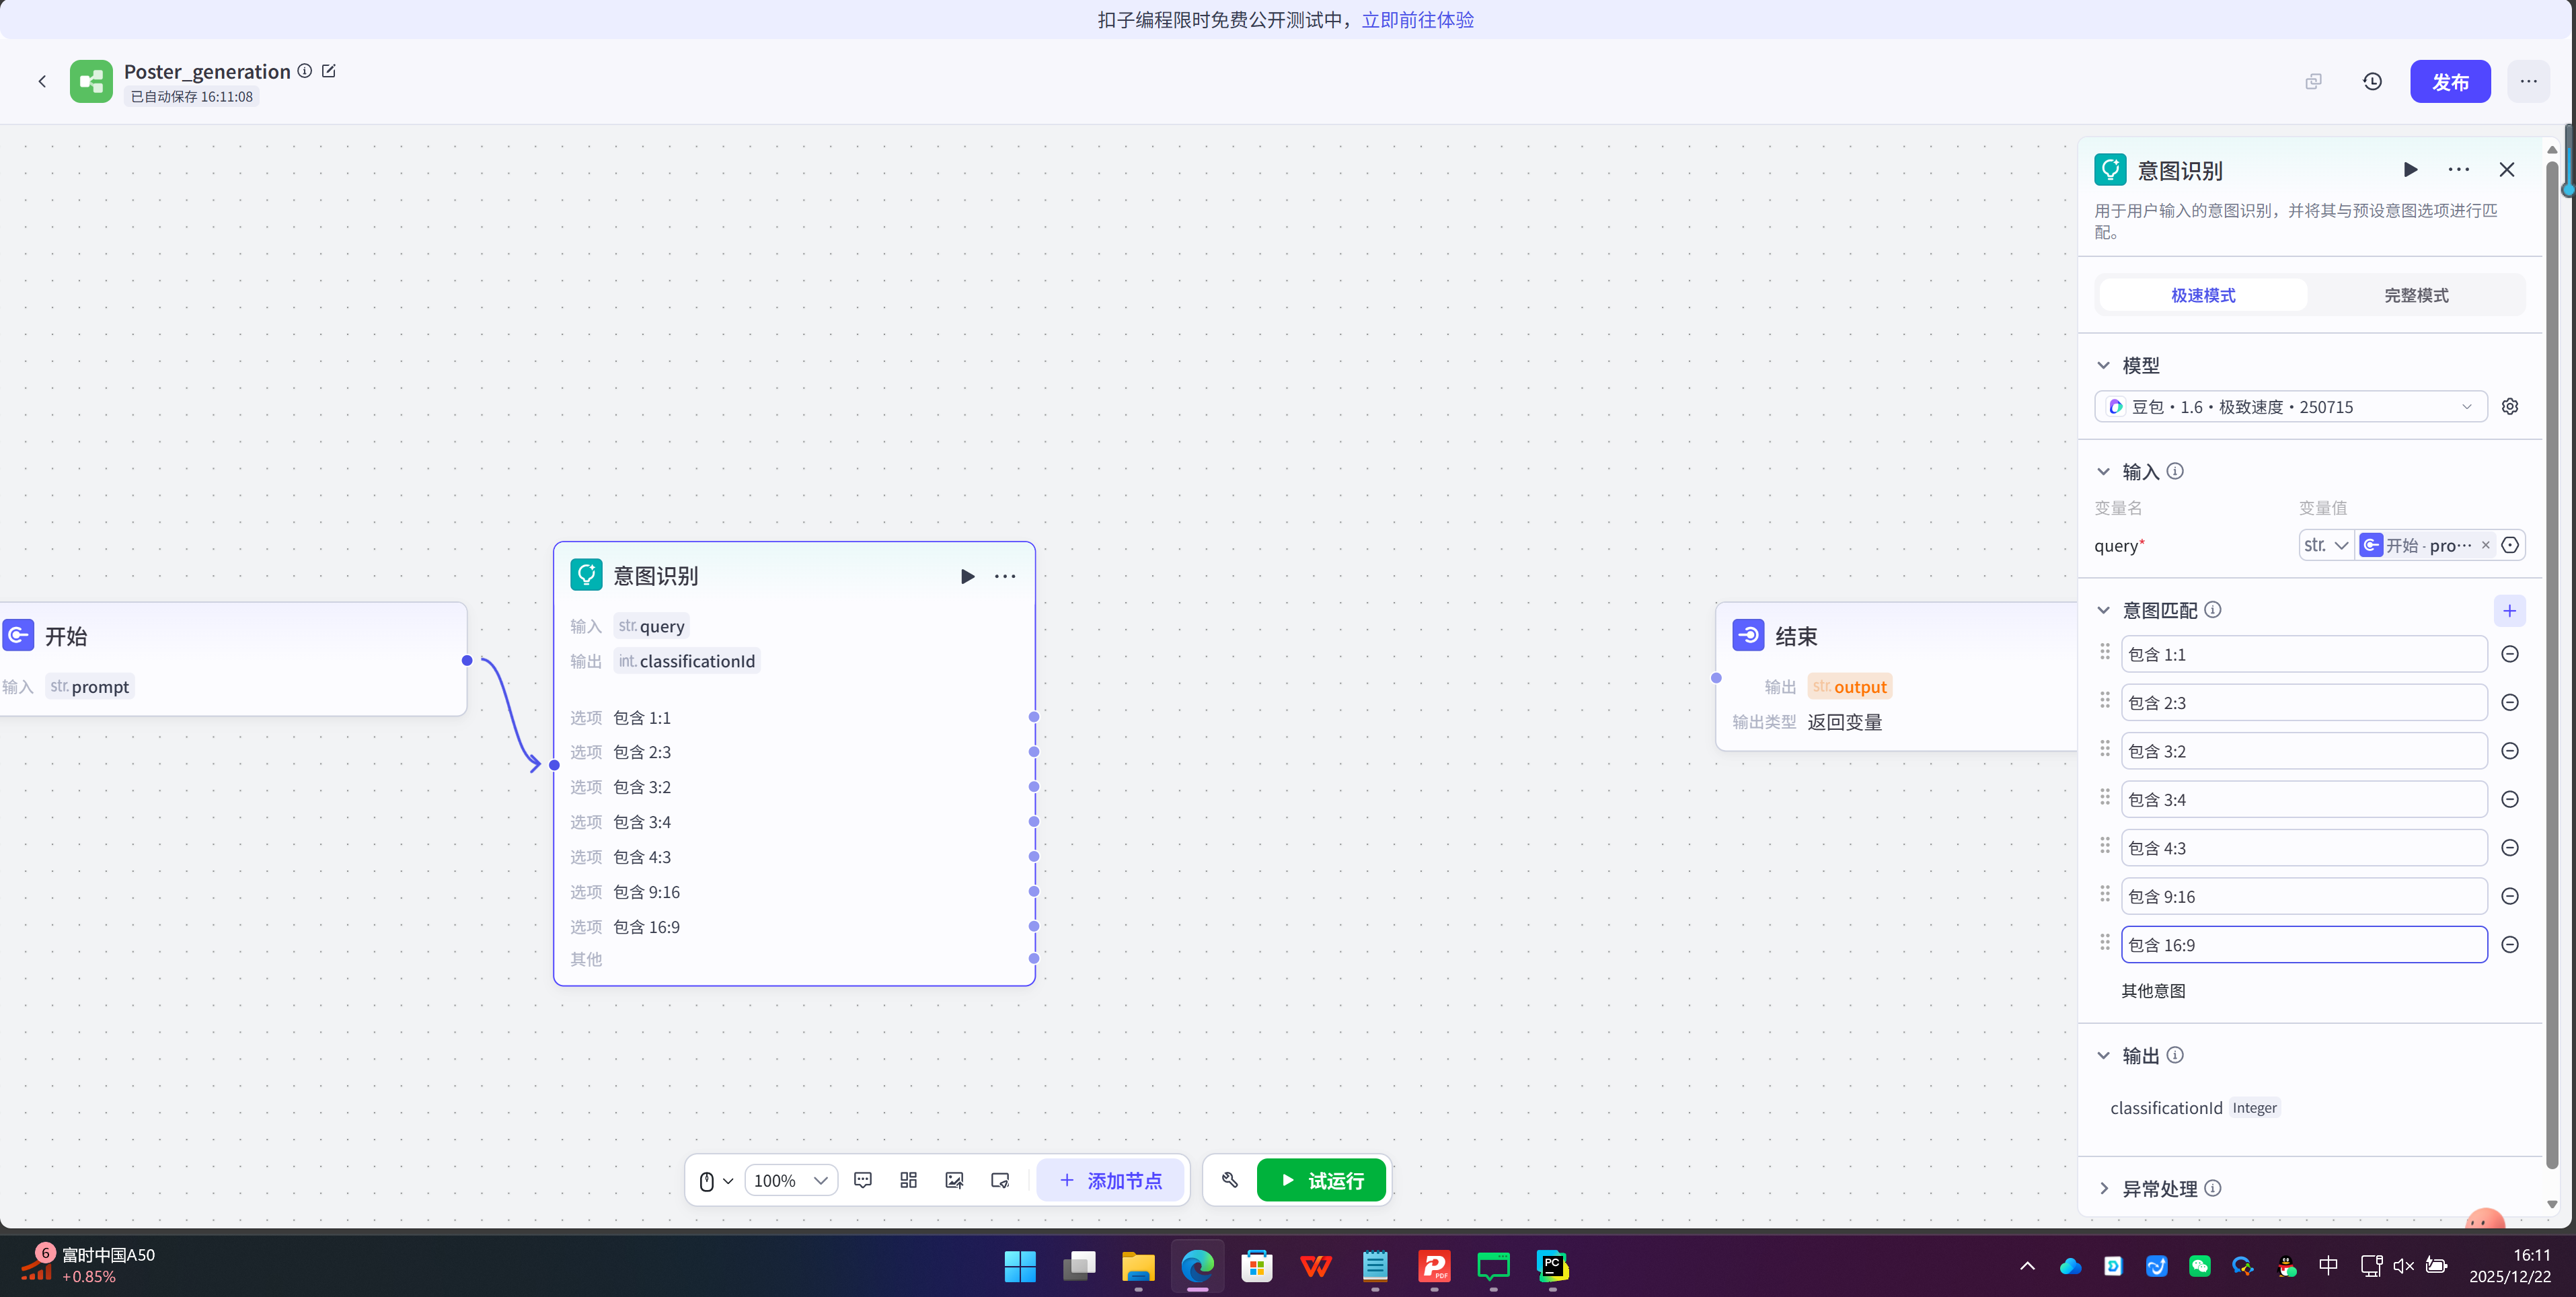This screenshot has height=1297, width=2576.
Task: Click edit icon beside Poster_generation title
Action: 329,71
